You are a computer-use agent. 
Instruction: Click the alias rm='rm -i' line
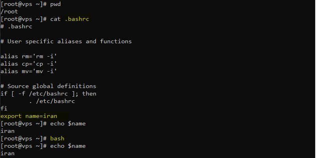(x=28, y=57)
